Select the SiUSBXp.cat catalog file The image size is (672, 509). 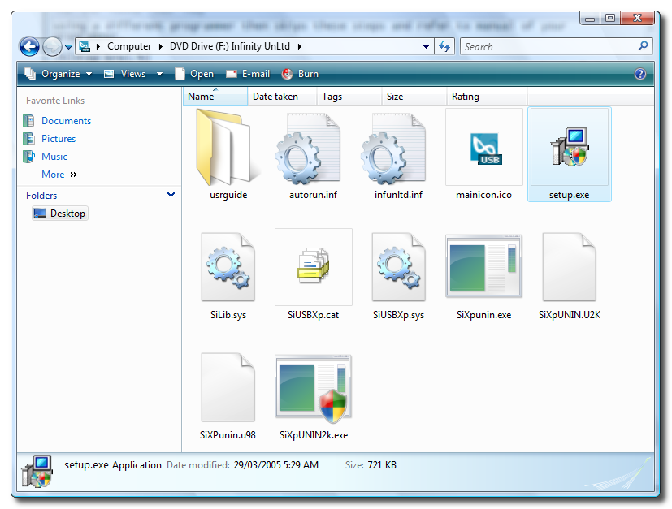click(x=313, y=268)
